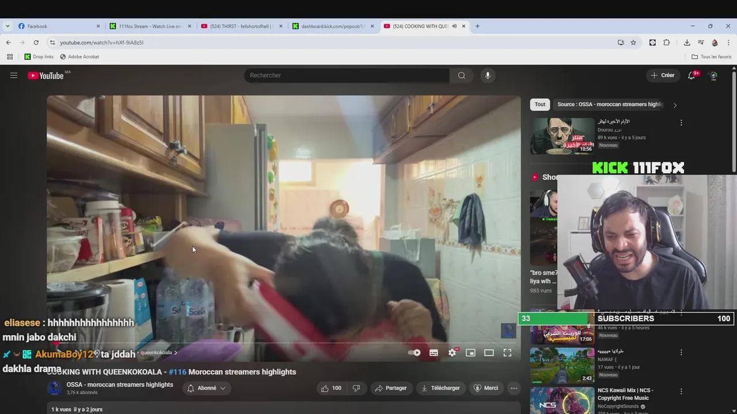Viewport: 737px width, 414px height.
Task: Open the YouTube guide hamburger menu
Action: [x=14, y=75]
